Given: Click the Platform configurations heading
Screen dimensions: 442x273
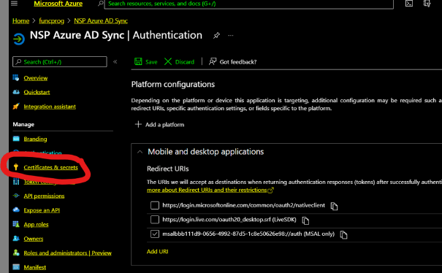Looking at the screenshot, I should (173, 85).
